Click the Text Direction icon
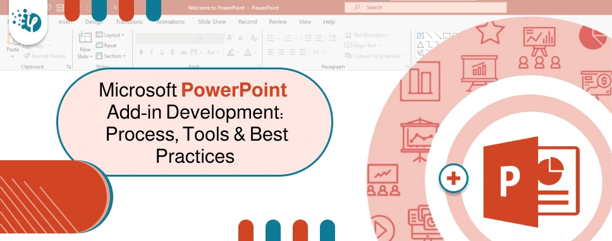This screenshot has width=612, height=241. (x=348, y=35)
